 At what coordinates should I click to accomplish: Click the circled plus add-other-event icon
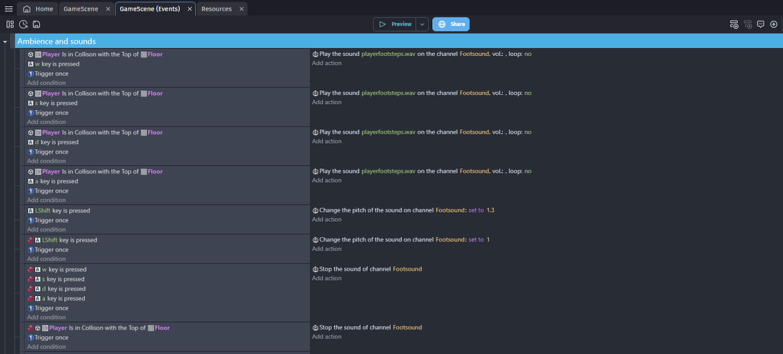774,24
